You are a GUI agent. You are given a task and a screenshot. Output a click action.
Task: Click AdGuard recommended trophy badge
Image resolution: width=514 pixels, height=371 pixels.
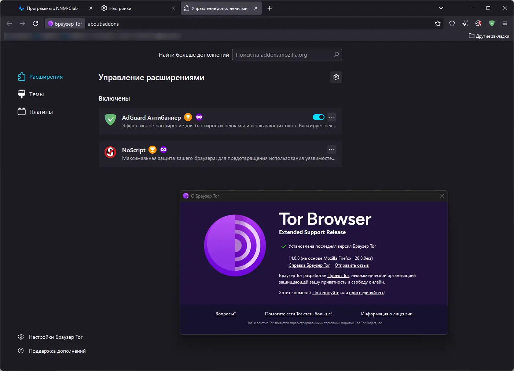[188, 117]
